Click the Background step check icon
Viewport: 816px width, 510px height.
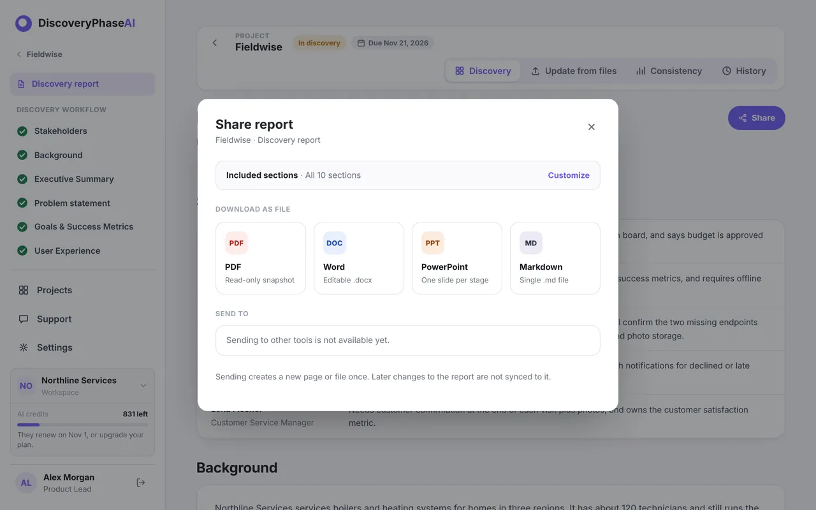click(x=22, y=156)
